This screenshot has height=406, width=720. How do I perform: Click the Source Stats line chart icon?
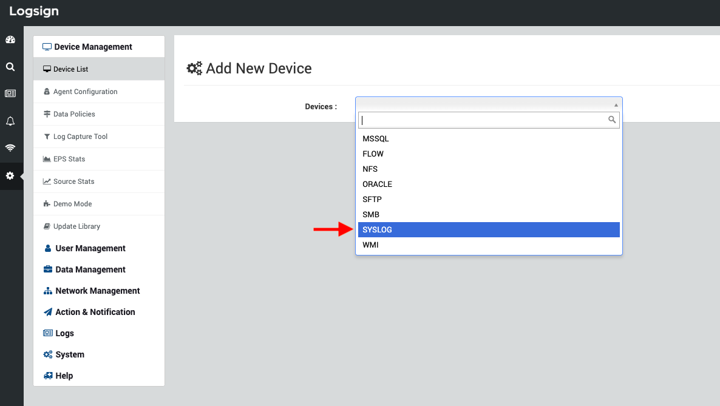(x=47, y=181)
